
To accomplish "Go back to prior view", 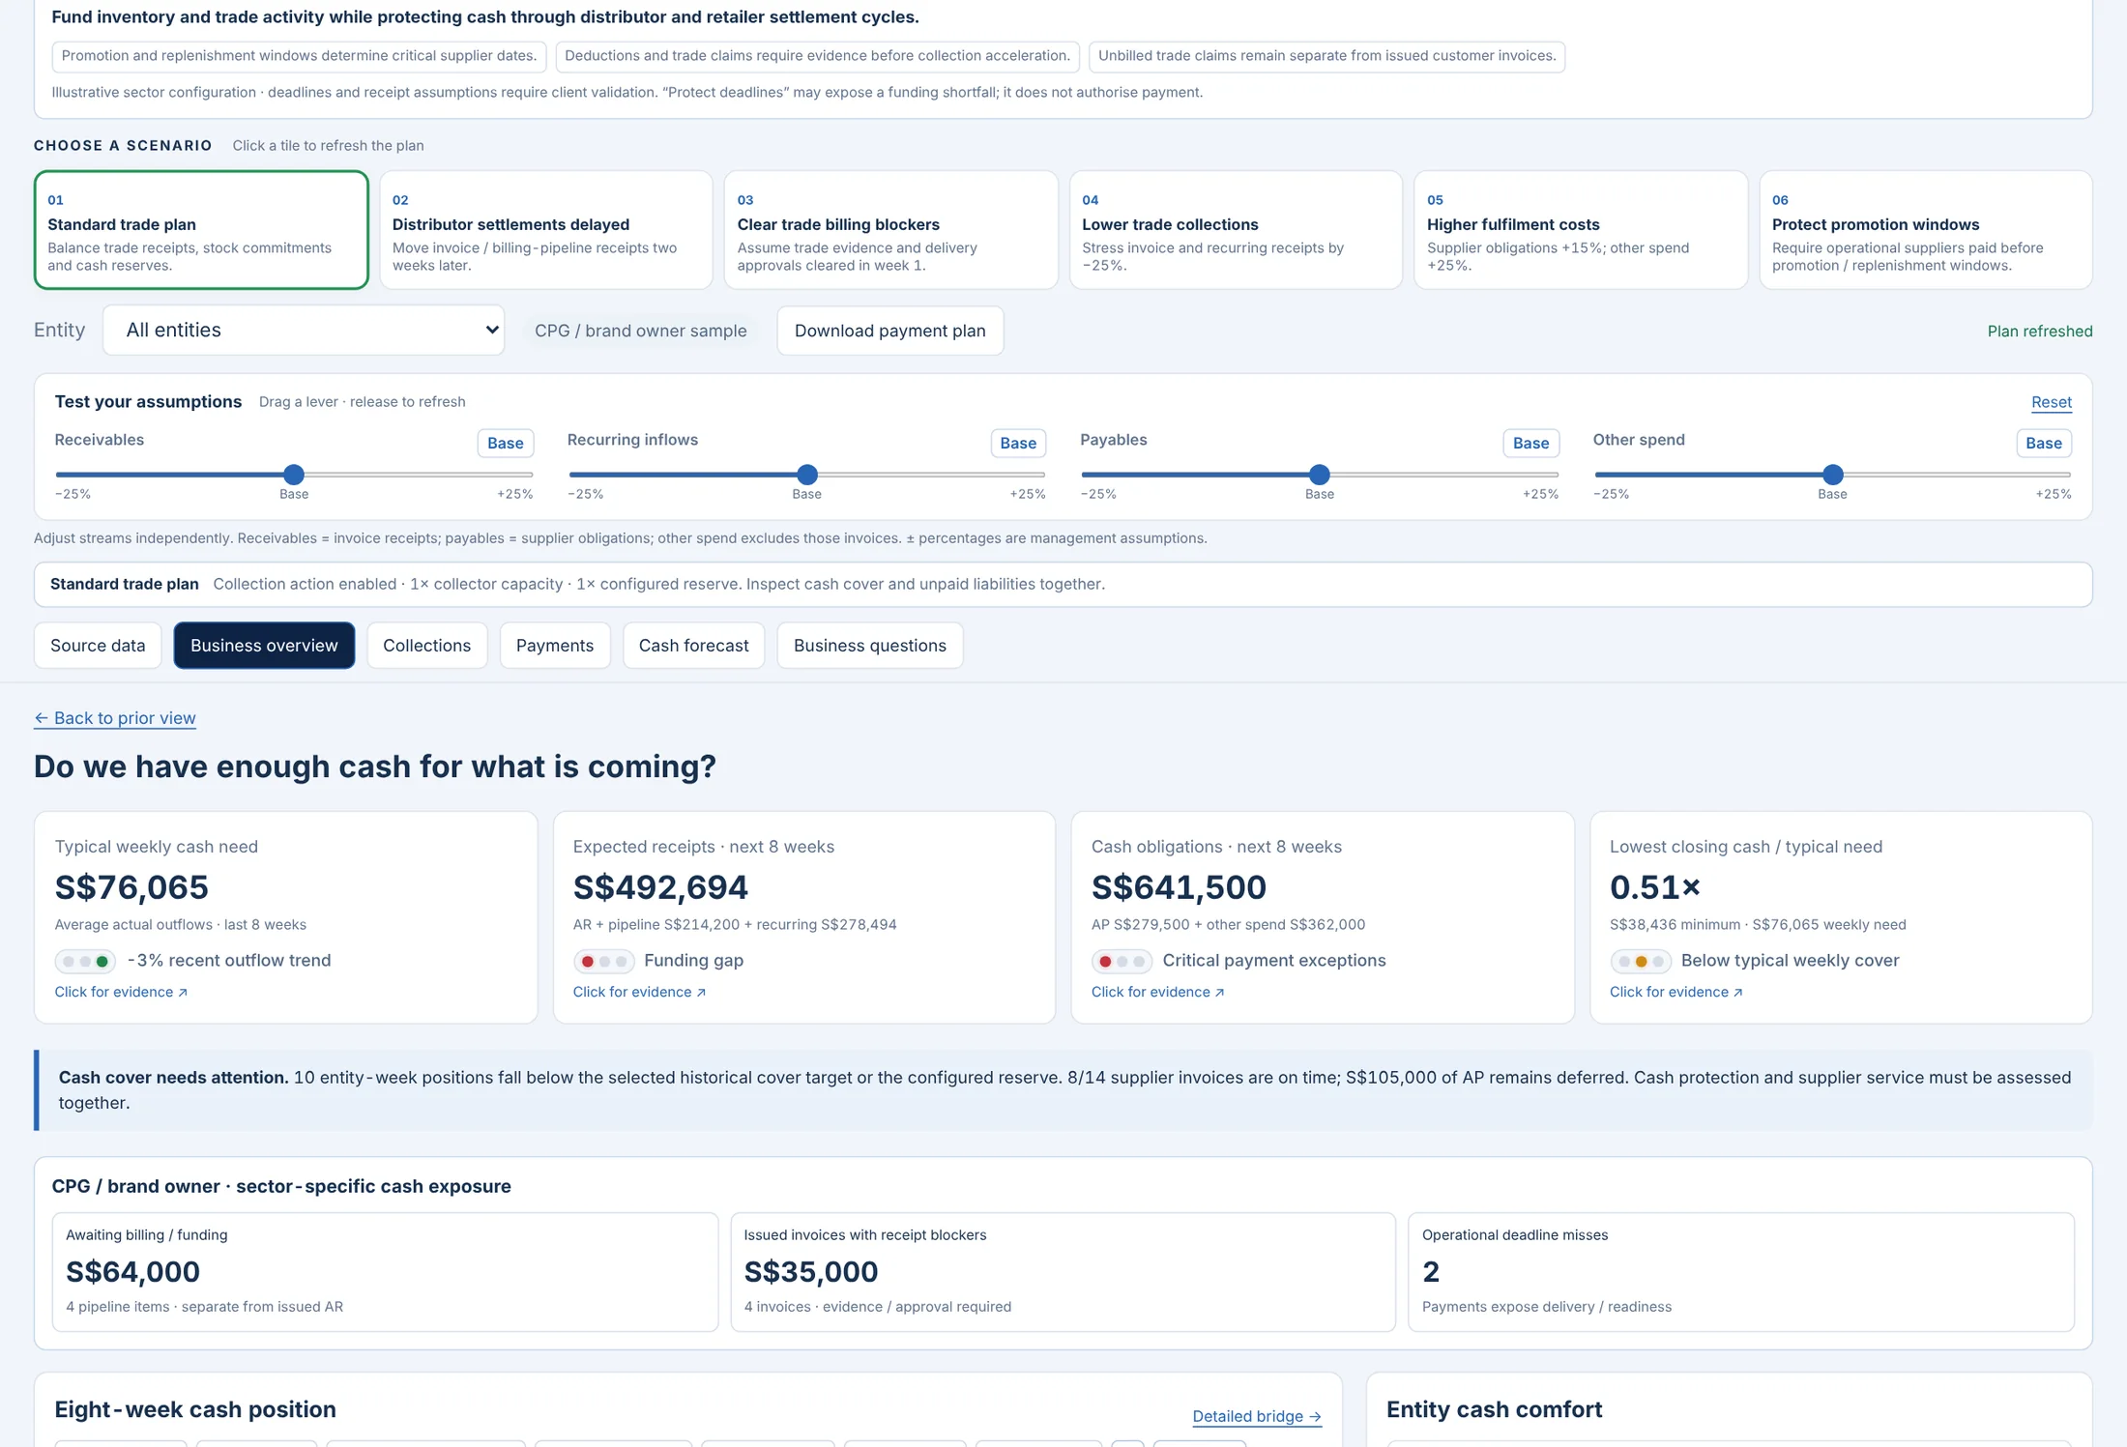I will pos(115,718).
